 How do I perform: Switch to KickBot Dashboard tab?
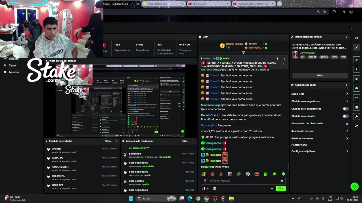point(163,4)
